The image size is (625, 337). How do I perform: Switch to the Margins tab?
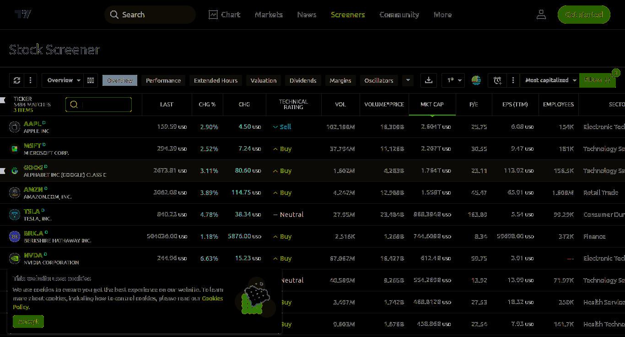pyautogui.click(x=340, y=80)
